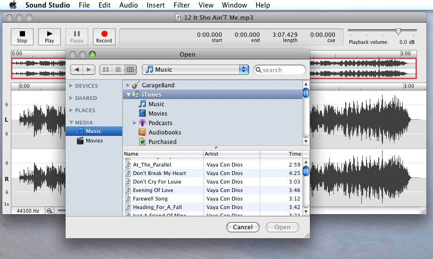Image resolution: width=433 pixels, height=259 pixels.
Task: Open the Filter menu
Action: [x=181, y=5]
